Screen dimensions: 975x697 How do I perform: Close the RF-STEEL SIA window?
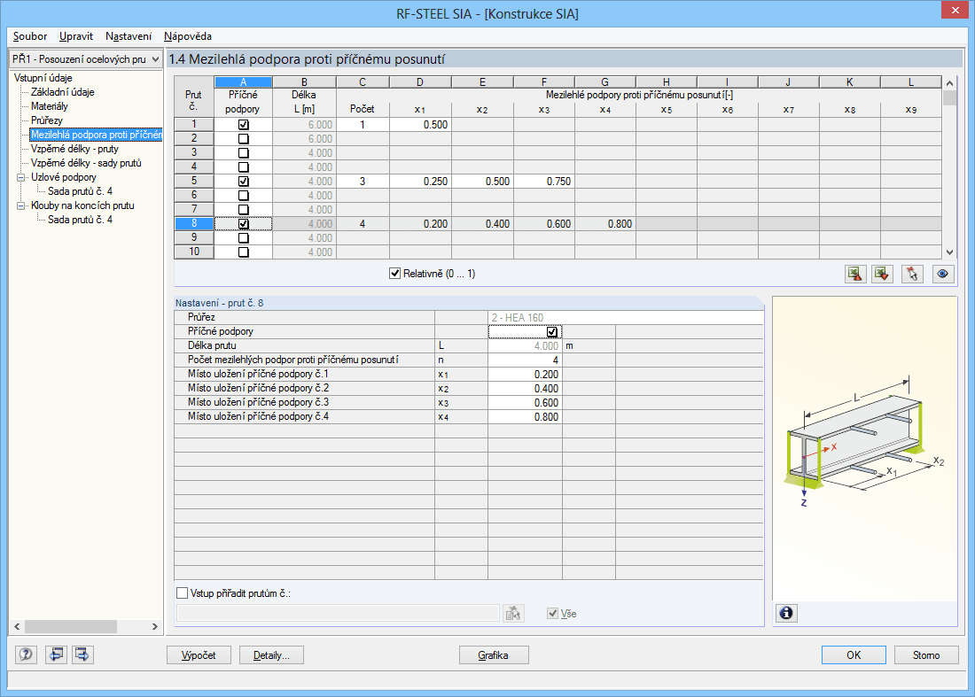[x=955, y=11]
